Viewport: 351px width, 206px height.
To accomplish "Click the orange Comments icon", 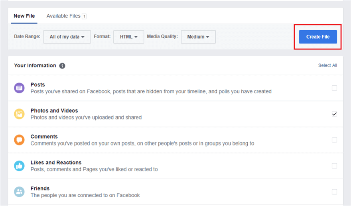I will (x=19, y=140).
